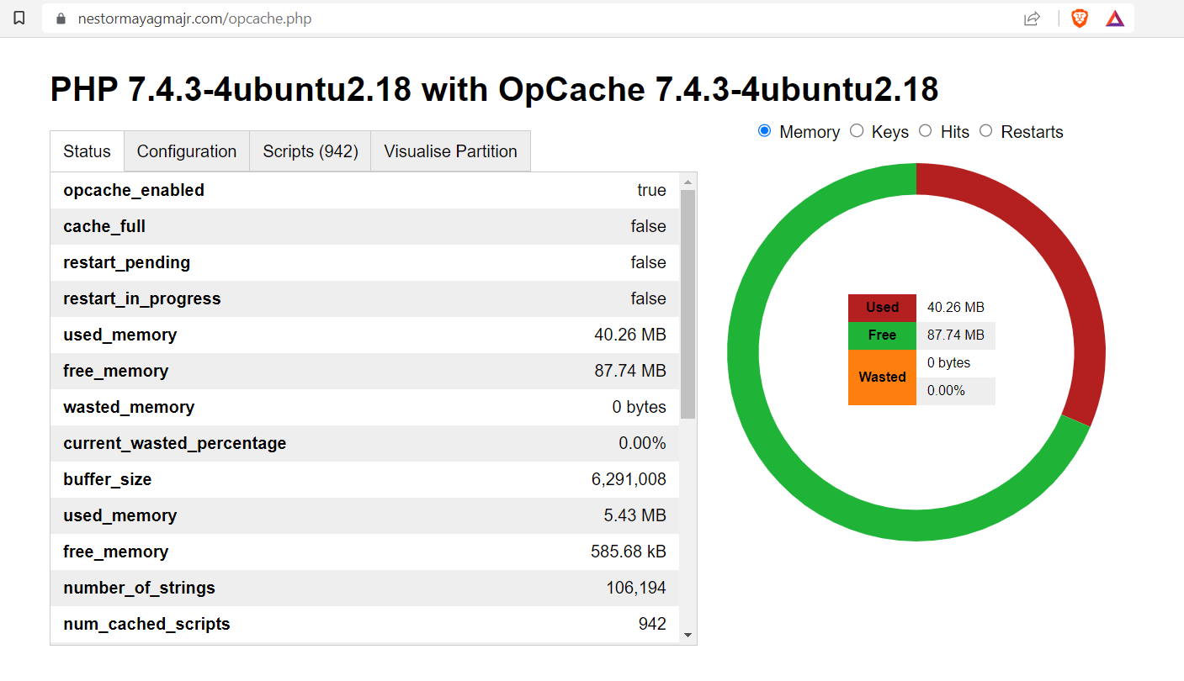The image size is (1184, 681).
Task: Select the Memory radio button
Action: (x=764, y=131)
